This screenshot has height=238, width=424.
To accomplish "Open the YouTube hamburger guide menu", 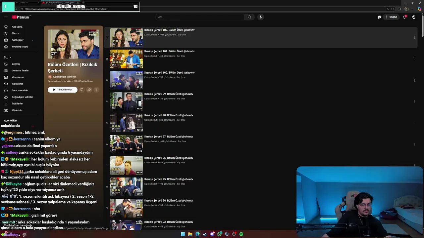I will coord(6,17).
